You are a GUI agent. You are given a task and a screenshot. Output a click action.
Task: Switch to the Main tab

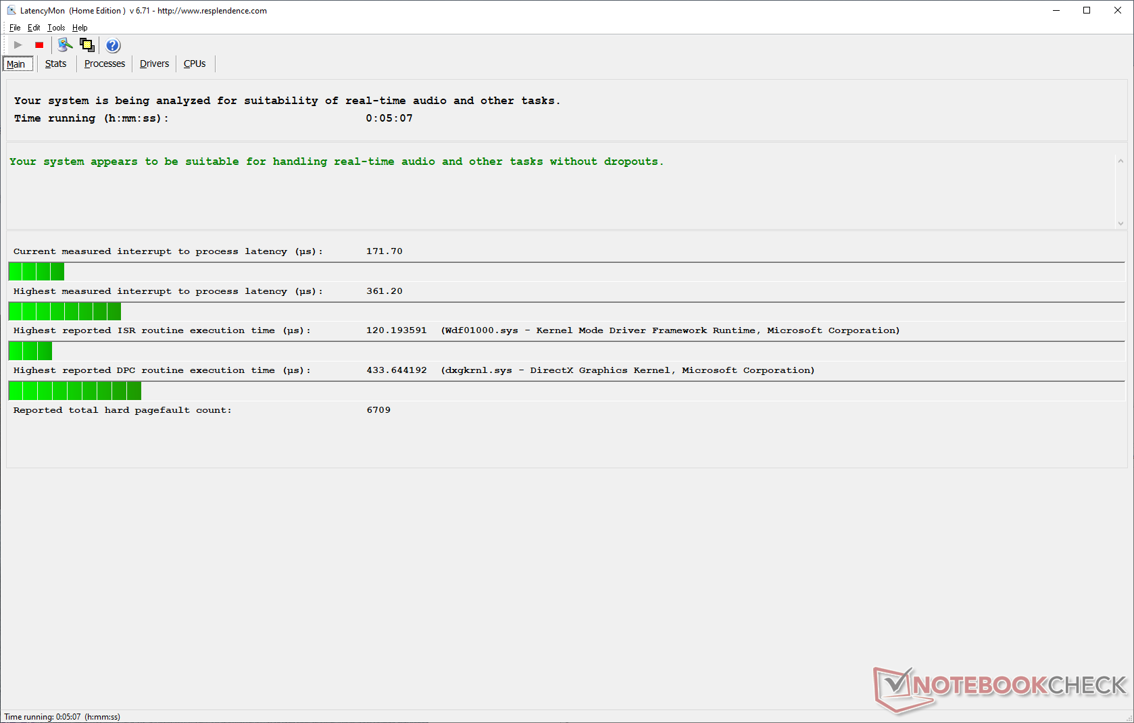coord(16,64)
